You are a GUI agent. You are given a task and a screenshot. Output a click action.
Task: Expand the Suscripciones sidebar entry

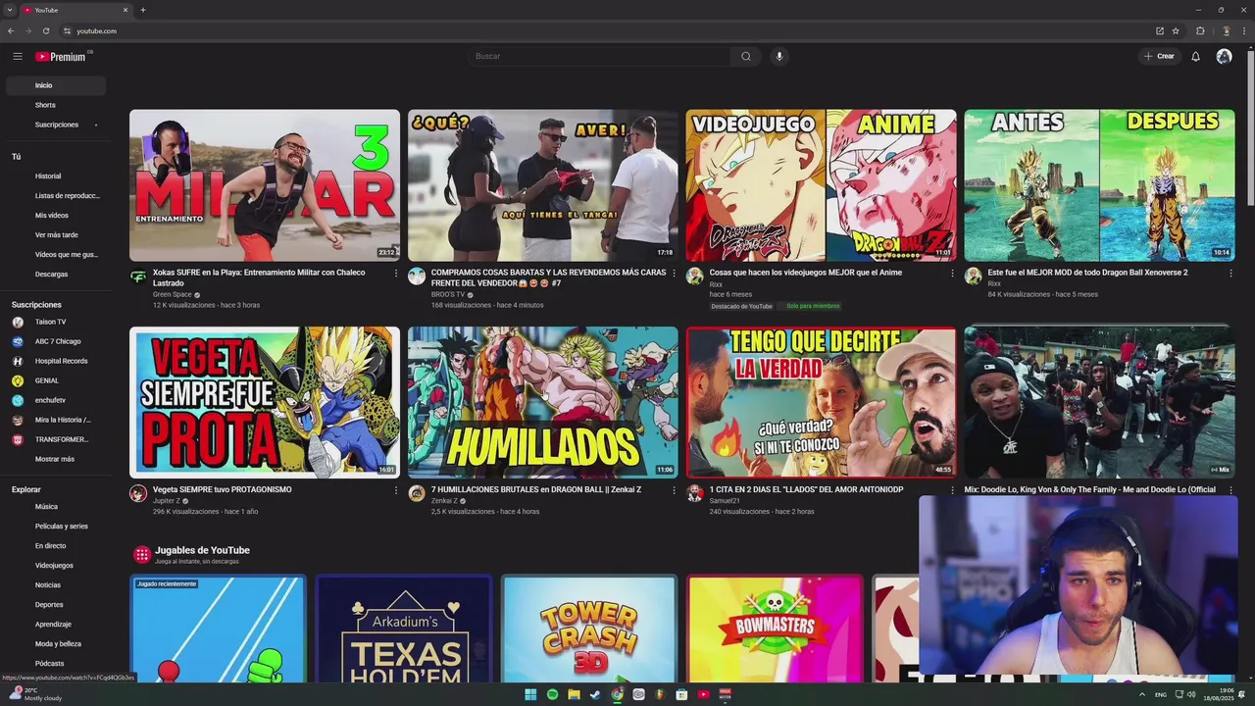click(55, 125)
